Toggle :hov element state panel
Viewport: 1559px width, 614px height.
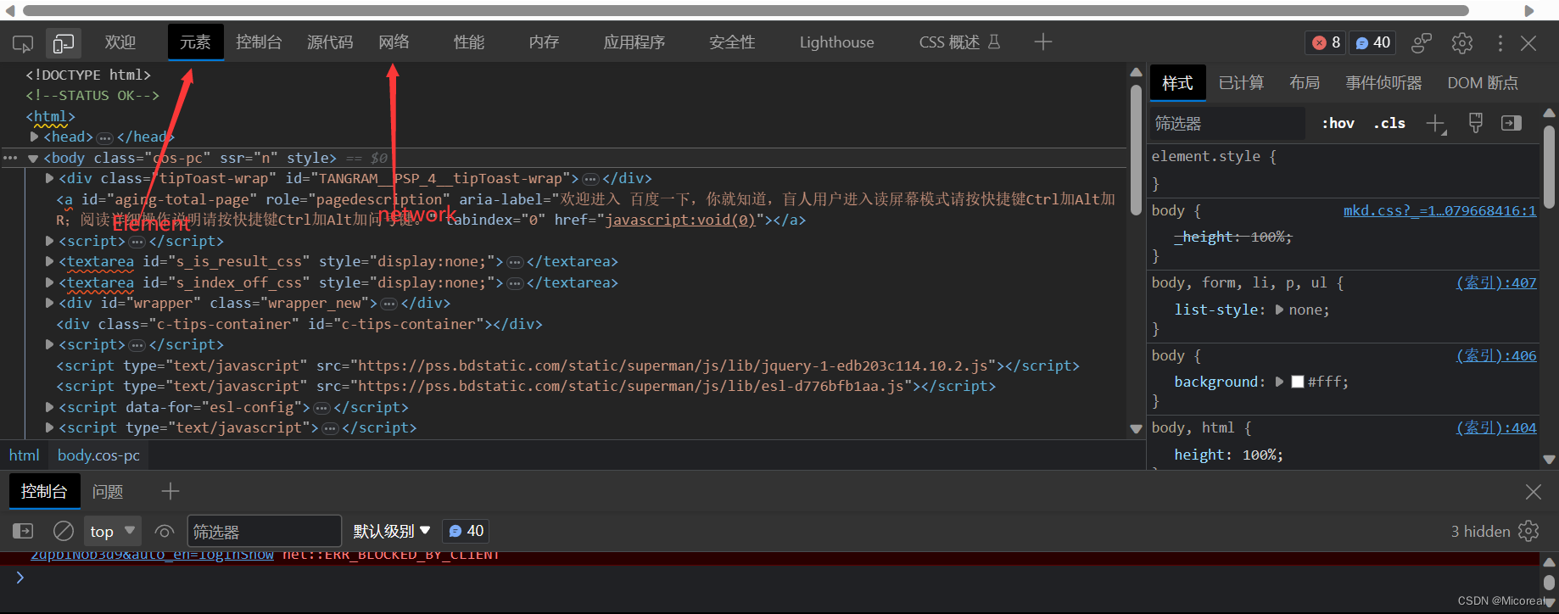pos(1338,124)
